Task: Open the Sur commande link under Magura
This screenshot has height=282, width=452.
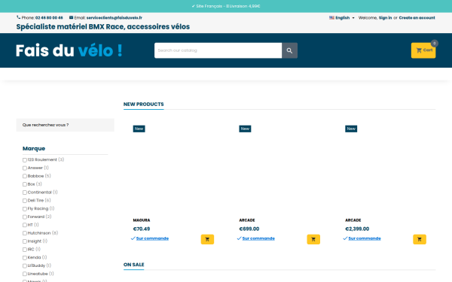Action: click(152, 238)
